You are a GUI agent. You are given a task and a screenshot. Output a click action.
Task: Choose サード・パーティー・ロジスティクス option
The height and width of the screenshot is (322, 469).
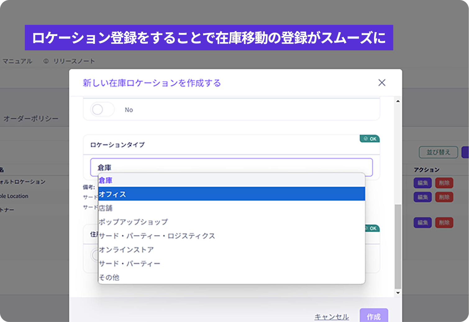(231, 236)
